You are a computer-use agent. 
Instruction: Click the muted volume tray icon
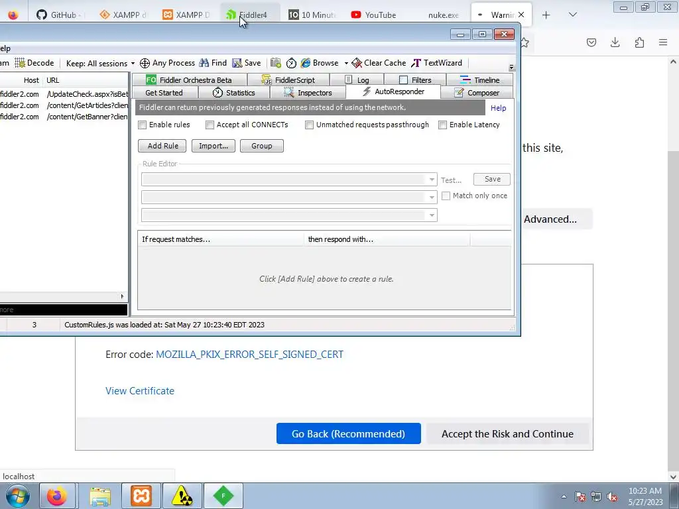[x=612, y=496]
